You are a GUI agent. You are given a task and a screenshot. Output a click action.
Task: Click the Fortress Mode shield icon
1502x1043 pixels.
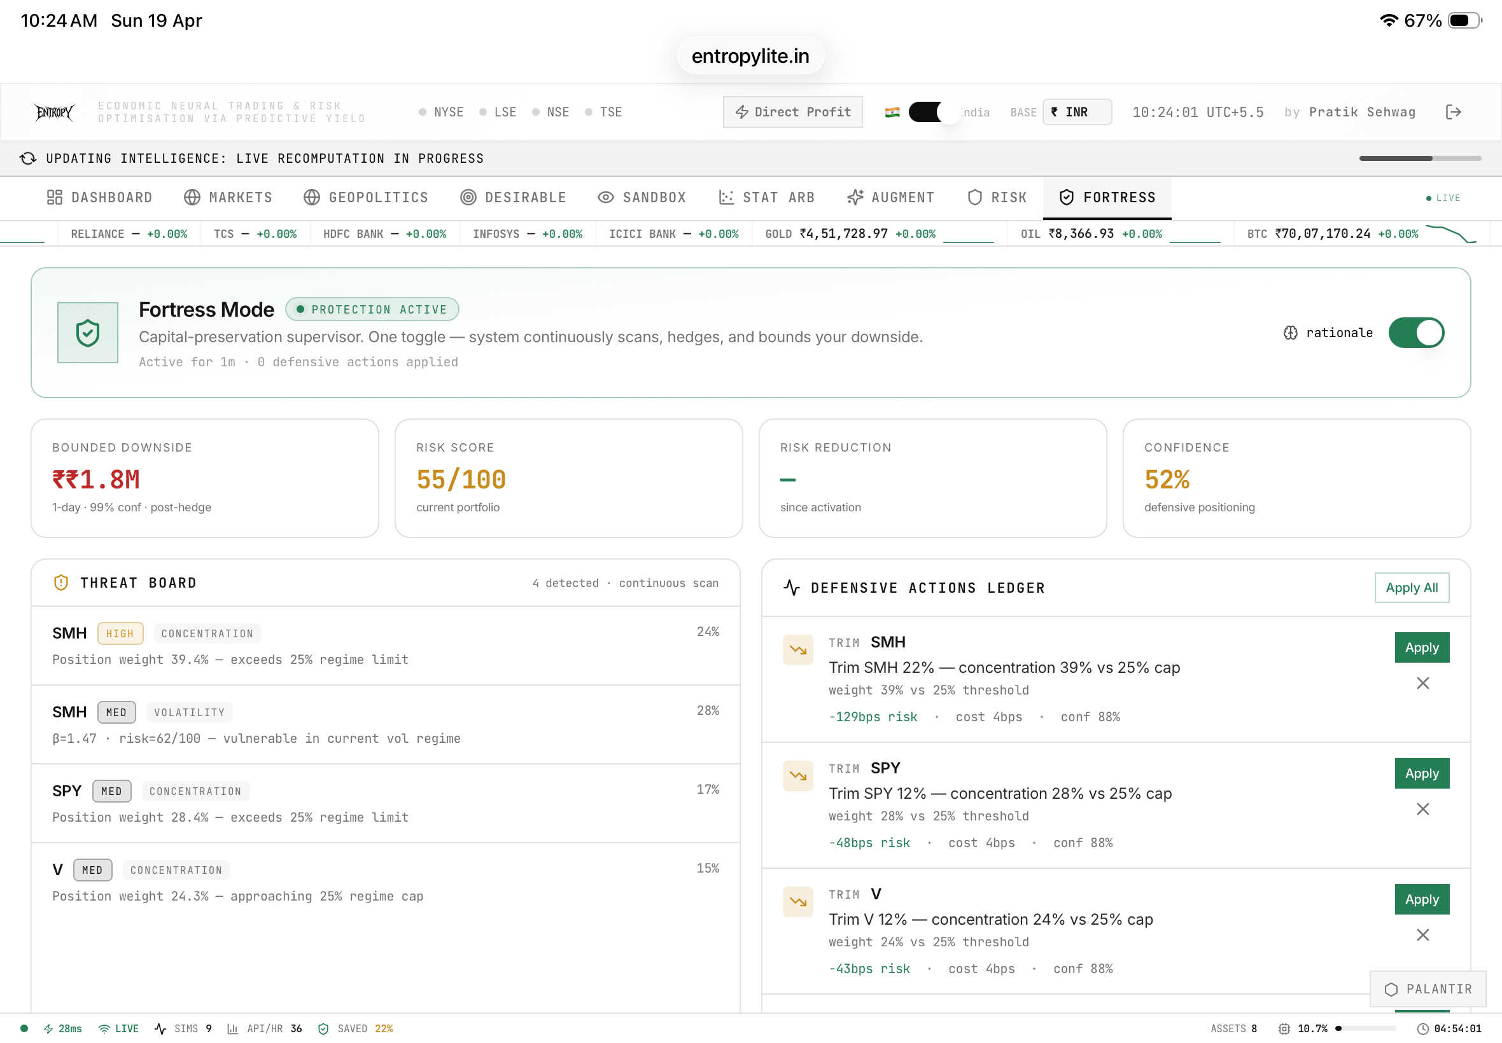pos(88,333)
